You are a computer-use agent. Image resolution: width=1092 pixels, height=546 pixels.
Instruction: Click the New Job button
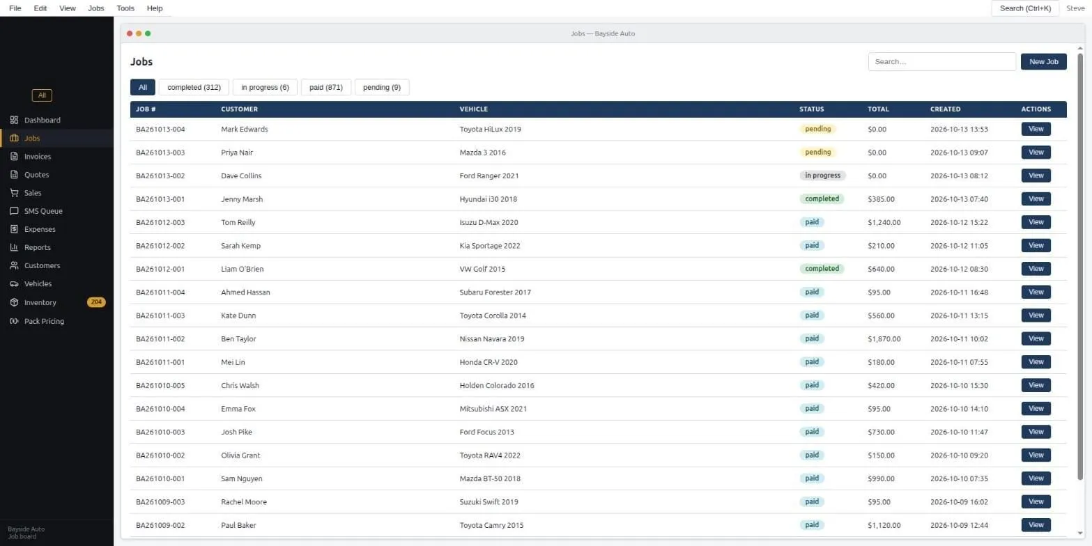(x=1044, y=61)
